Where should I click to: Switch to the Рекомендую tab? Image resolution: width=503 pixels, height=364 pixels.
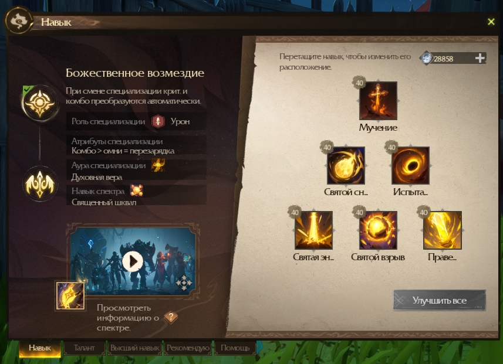coord(188,348)
